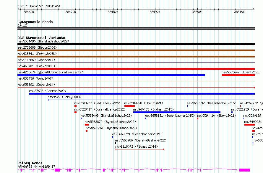Click the DGV Structural Variants track title

(x=41, y=38)
